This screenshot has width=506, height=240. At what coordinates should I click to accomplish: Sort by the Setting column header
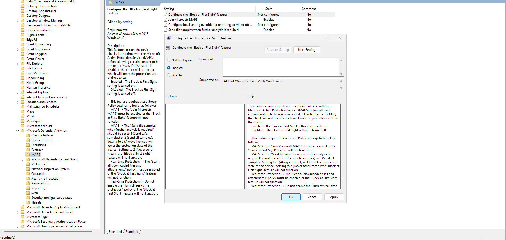tap(209, 9)
